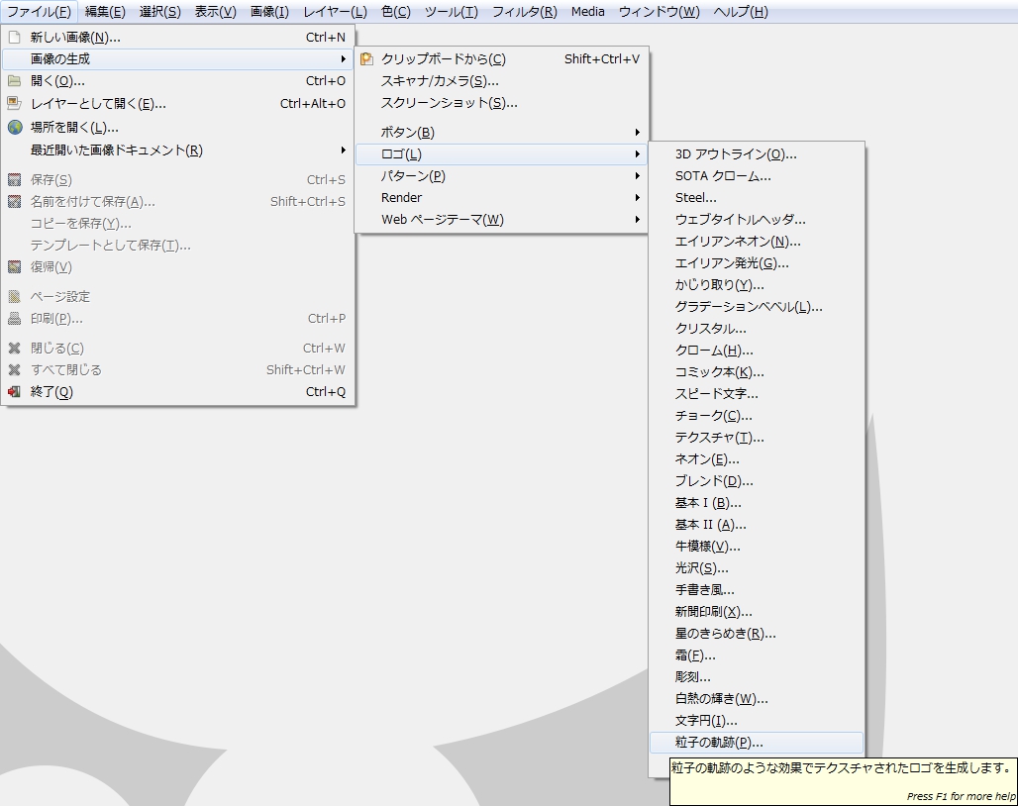The image size is (1018, 806).
Task: Select 3D アウトライン(O)... logo
Action: click(757, 154)
